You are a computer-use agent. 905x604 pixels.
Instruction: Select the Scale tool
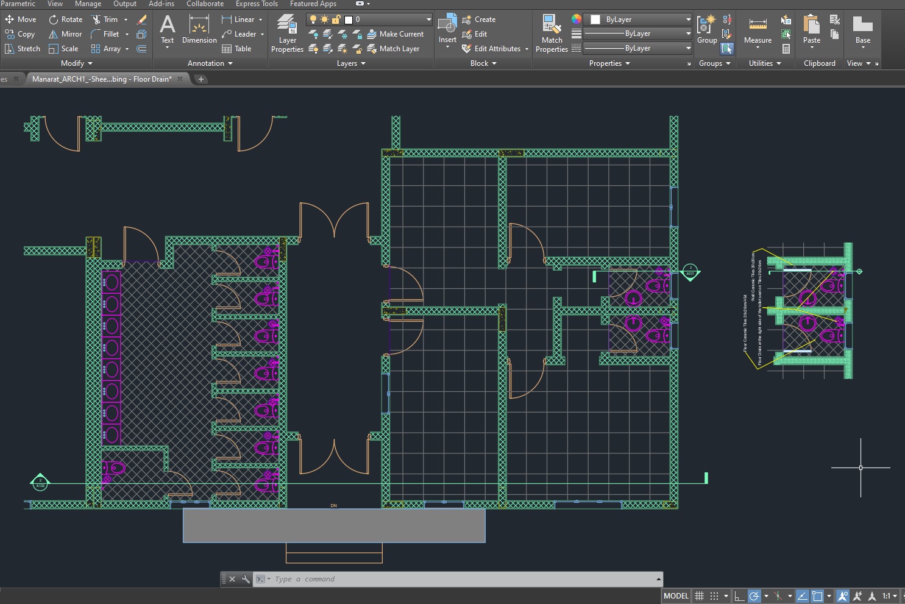(63, 49)
